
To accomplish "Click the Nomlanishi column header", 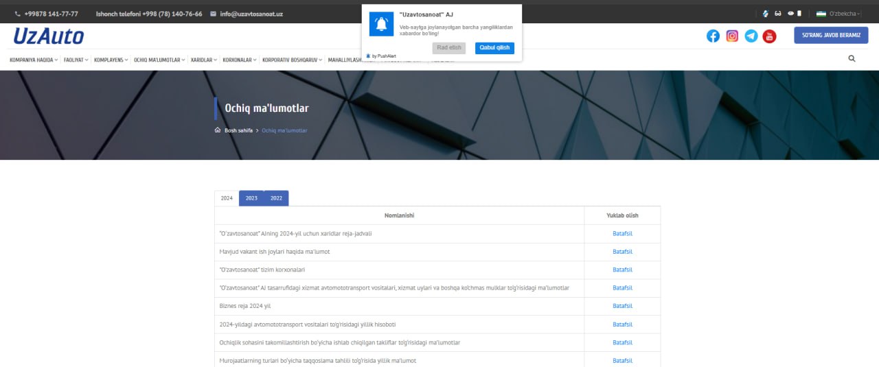I will click(x=399, y=215).
